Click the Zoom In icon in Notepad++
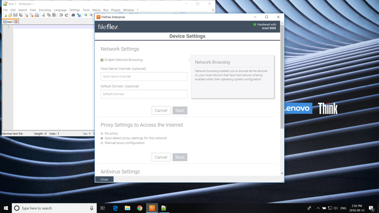 point(85,15)
